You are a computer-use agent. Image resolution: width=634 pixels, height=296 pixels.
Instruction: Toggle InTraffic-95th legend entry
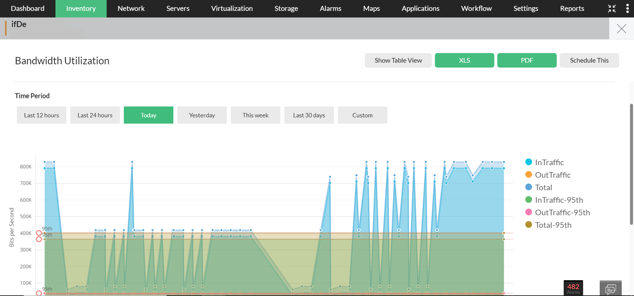pyautogui.click(x=559, y=200)
